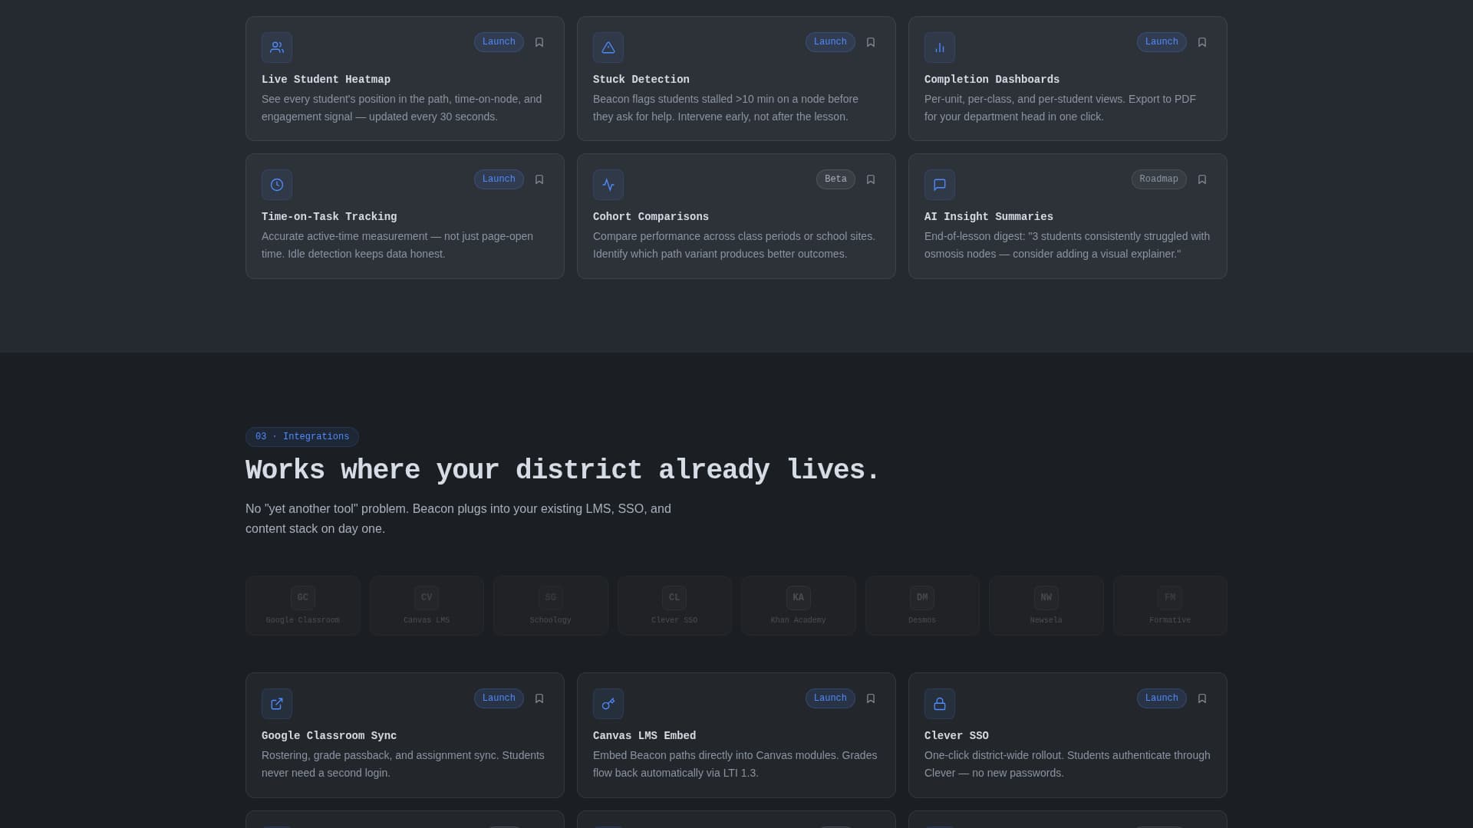Bookmark the Live Student Heatmap card
Image resolution: width=1473 pixels, height=828 pixels.
(539, 42)
